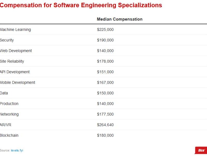Click the $190,000 Security value
The width and height of the screenshot is (207, 156).
105,40
